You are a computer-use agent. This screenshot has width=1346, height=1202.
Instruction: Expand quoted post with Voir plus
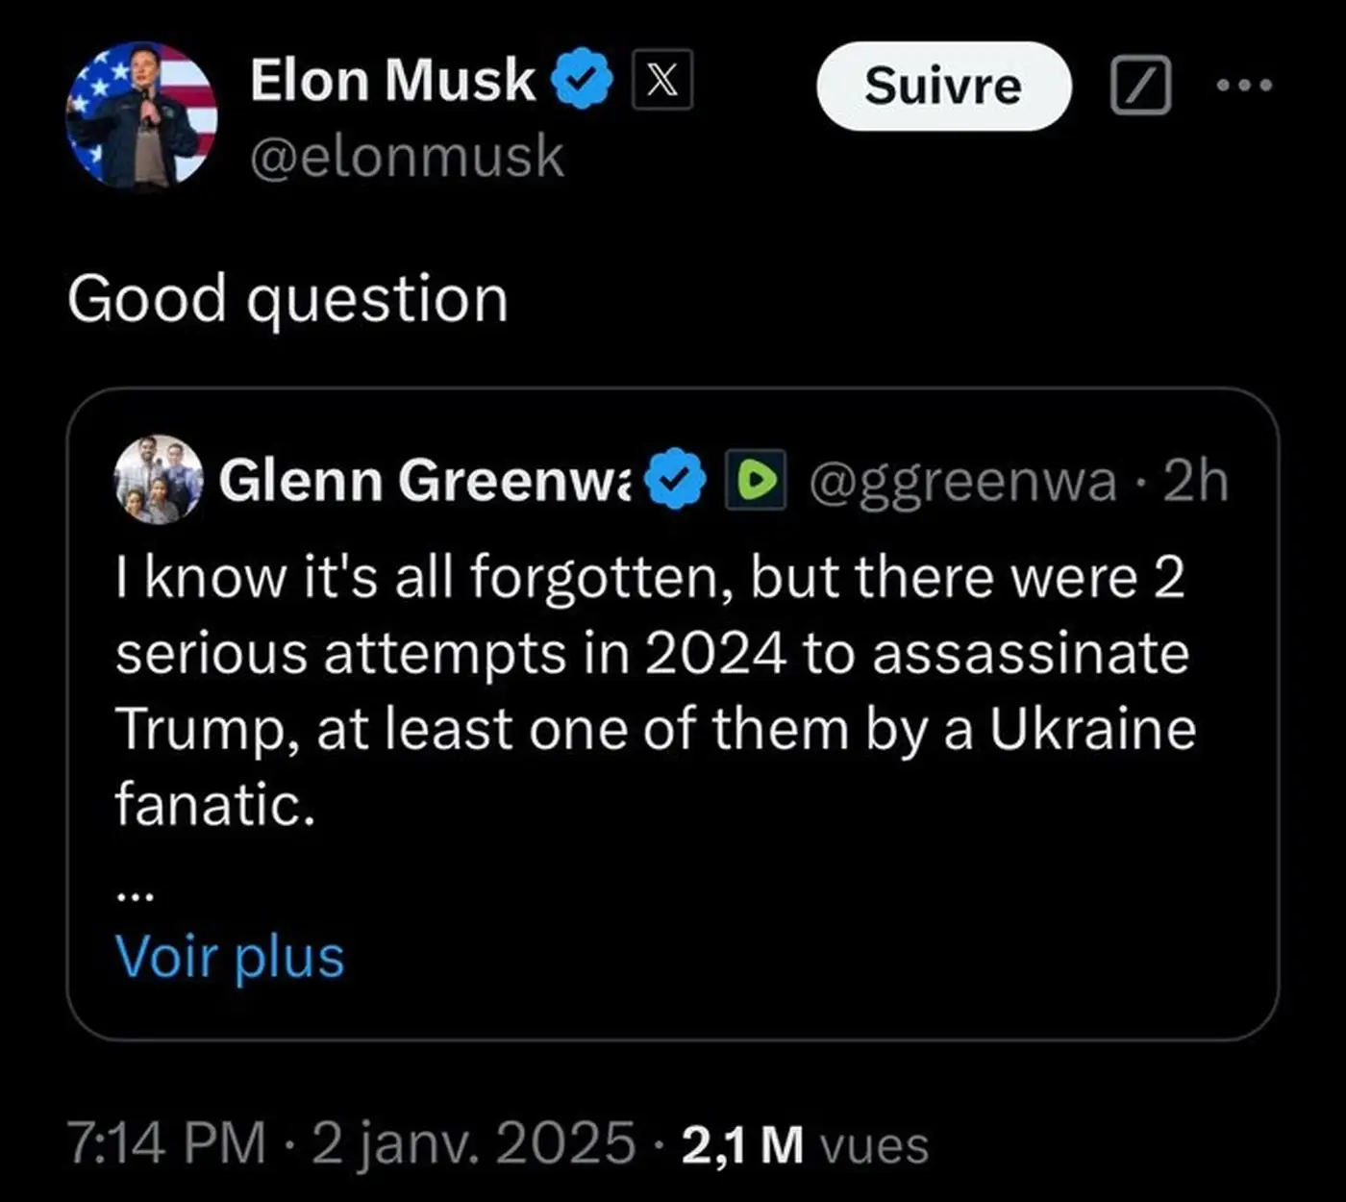(230, 957)
